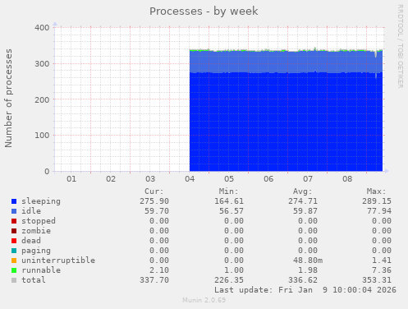Click the 'Last update' timestamp line
This screenshot has width=408, height=309.
coord(305,290)
